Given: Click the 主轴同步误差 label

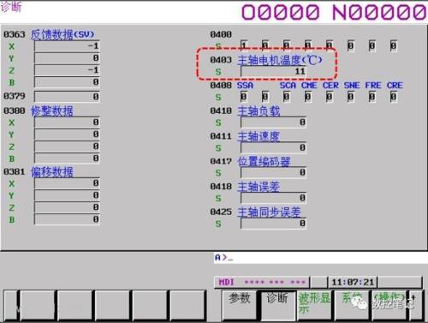Looking at the screenshot, I should coord(270,212).
